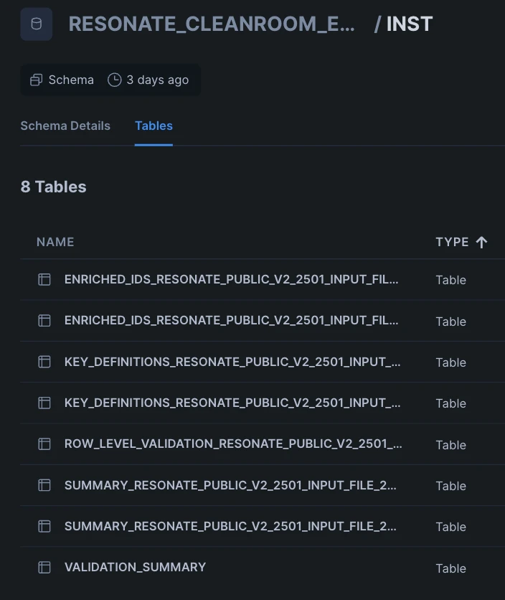This screenshot has height=600, width=505.
Task: Sort by the NAME column header
Action: (x=55, y=242)
